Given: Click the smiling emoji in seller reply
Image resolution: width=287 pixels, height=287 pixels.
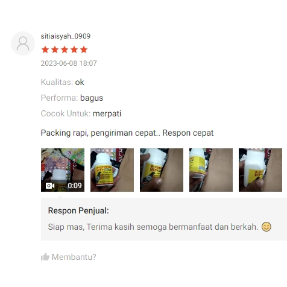Looking at the screenshot, I should (266, 227).
